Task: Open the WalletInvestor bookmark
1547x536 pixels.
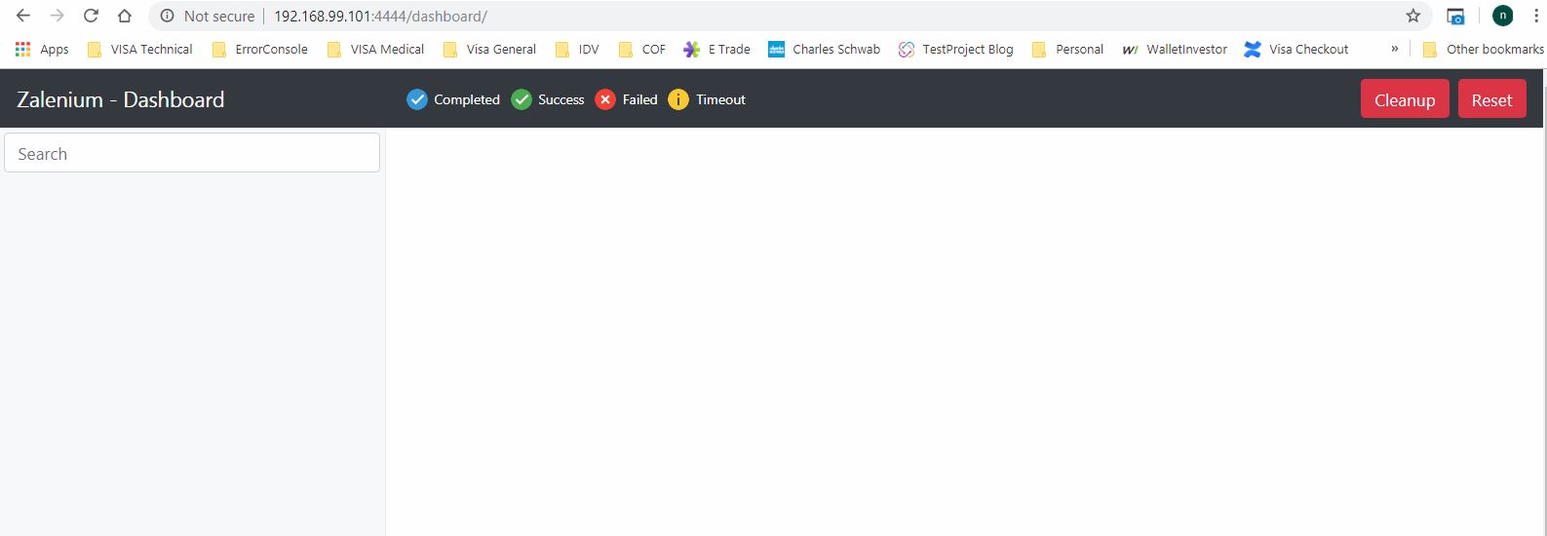Action: (1175, 49)
